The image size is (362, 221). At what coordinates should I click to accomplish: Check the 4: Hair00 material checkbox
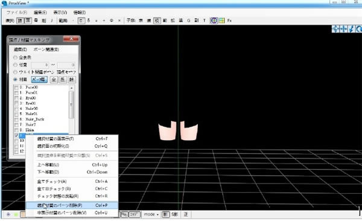pyautogui.click(x=16, y=109)
